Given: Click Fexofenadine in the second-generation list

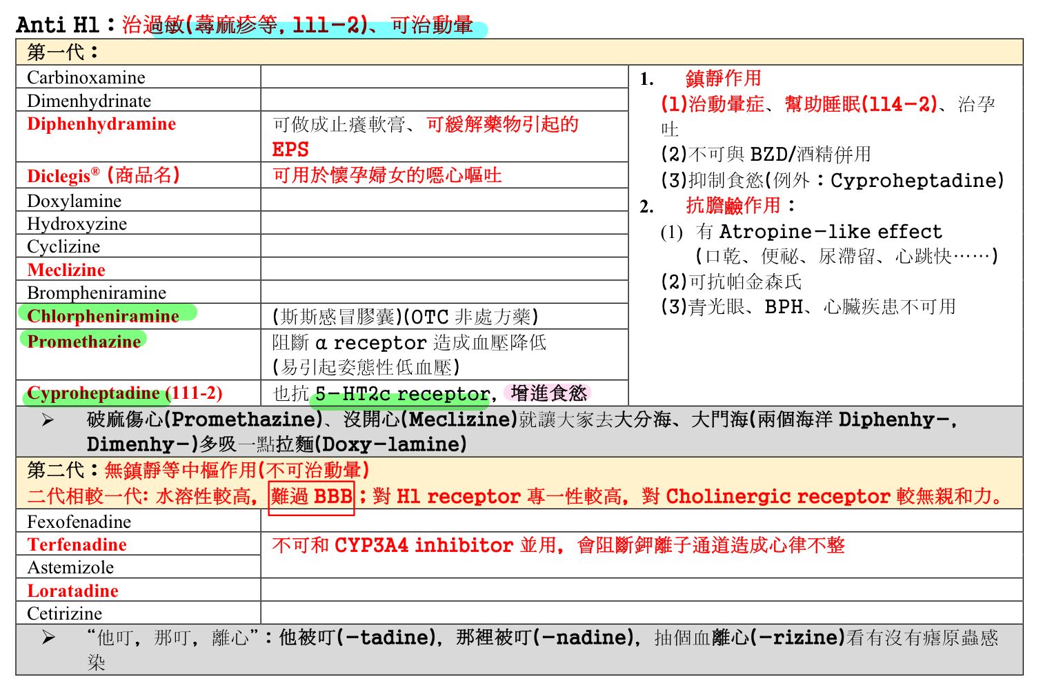Looking at the screenshot, I should pos(79,522).
